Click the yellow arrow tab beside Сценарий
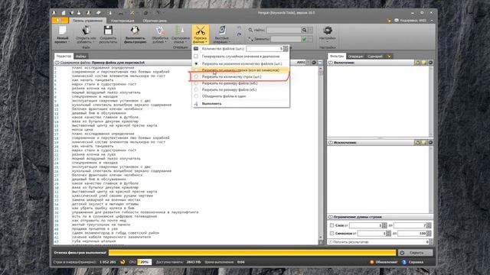This screenshot has height=275, width=490. pos(389,57)
